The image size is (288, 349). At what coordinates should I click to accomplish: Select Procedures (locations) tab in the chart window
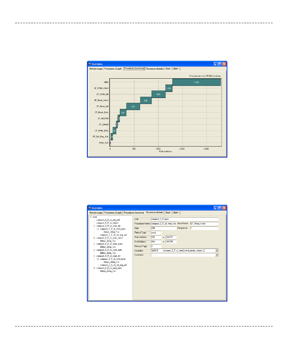point(134,69)
